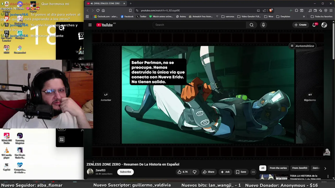Viewport: 335px width, 188px height.
Task: Click the widget grid icon in dark panel
Action: pos(62,139)
